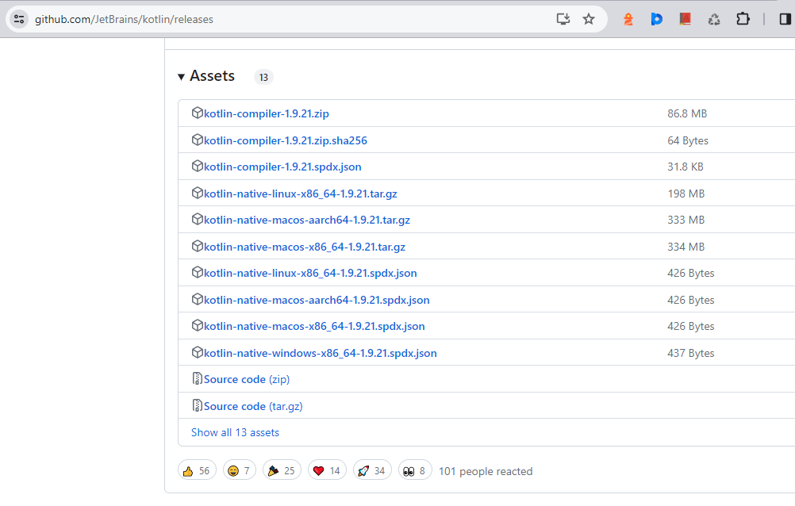The image size is (795, 506).
Task: Bookmark this page with the star icon
Action: pyautogui.click(x=588, y=19)
